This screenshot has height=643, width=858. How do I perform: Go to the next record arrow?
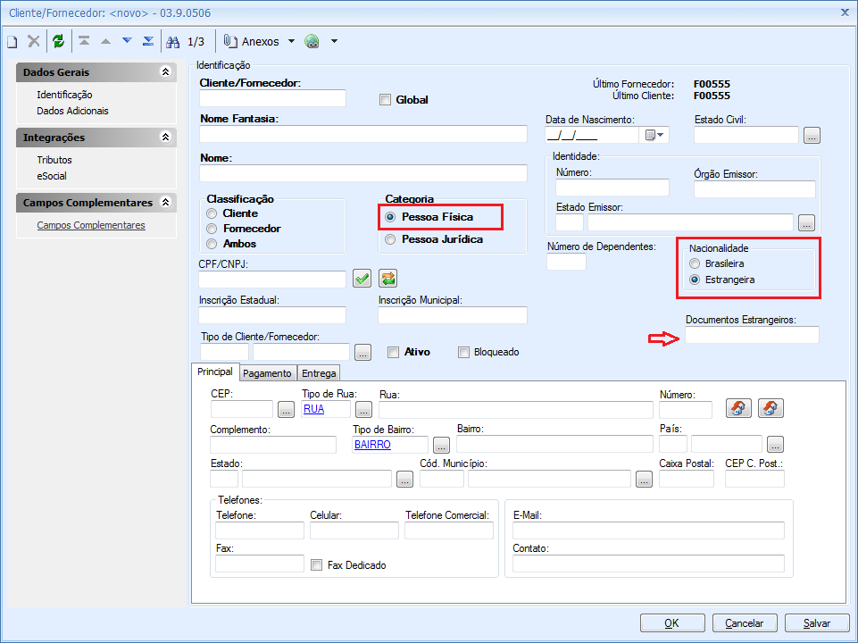[x=127, y=40]
